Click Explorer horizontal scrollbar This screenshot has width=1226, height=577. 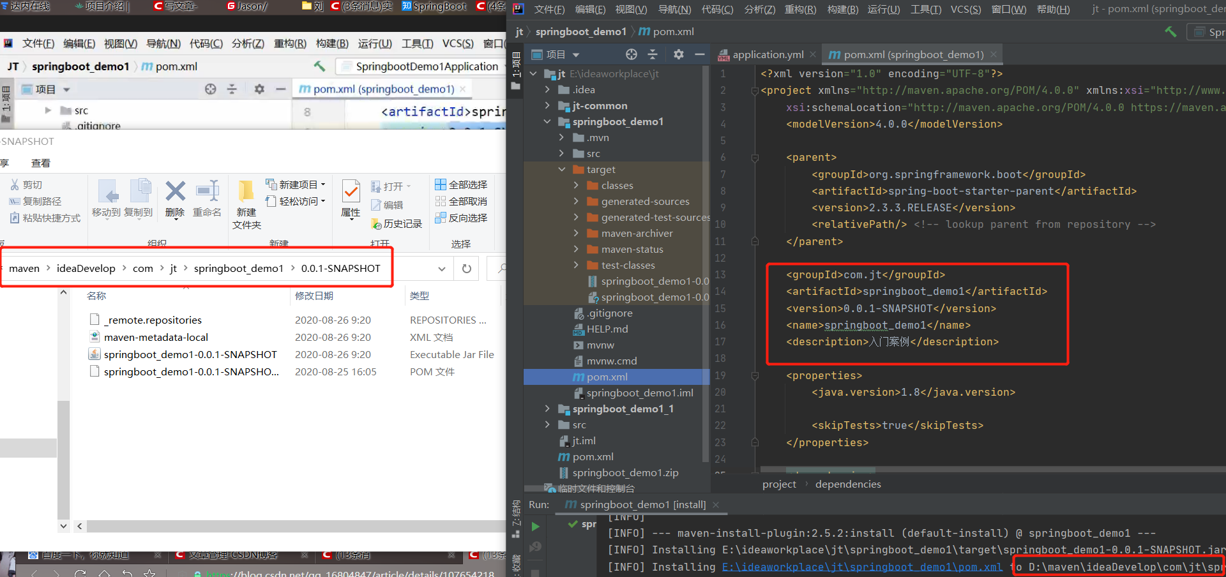296,527
